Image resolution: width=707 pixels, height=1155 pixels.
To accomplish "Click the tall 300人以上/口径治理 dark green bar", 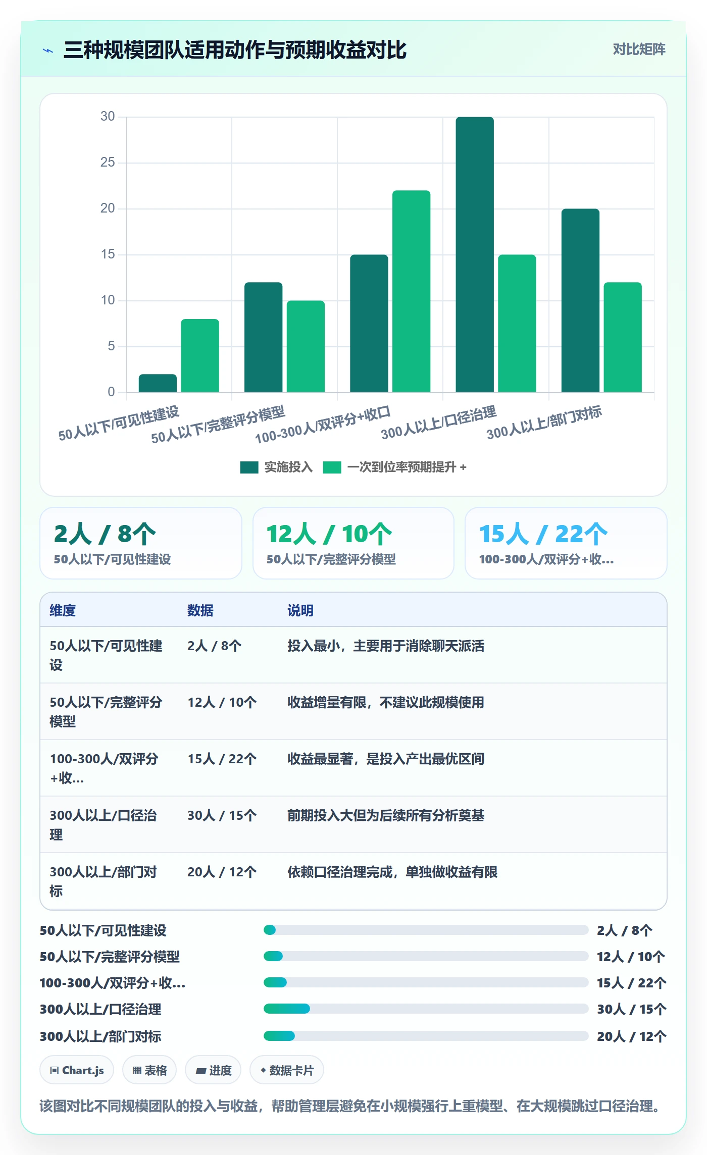I will click(x=475, y=254).
